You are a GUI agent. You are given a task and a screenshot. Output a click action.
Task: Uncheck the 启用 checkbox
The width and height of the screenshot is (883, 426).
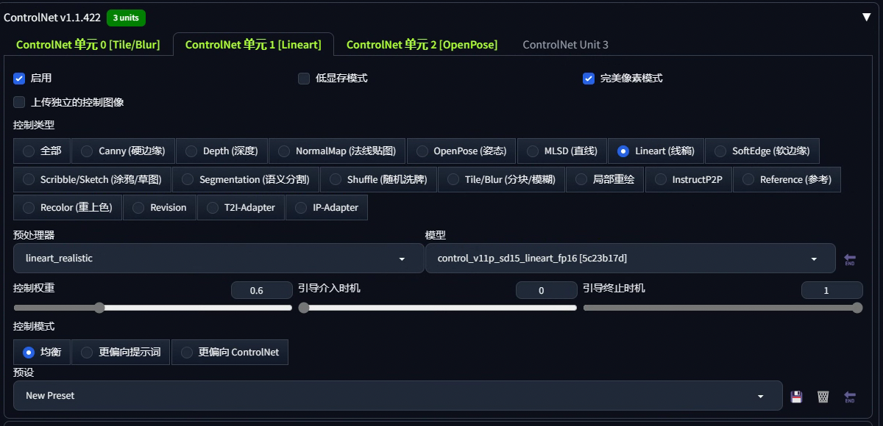click(x=19, y=78)
